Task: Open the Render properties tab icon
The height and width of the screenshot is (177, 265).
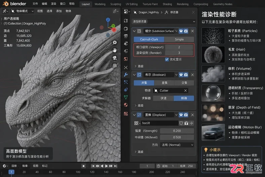Action: (126, 28)
